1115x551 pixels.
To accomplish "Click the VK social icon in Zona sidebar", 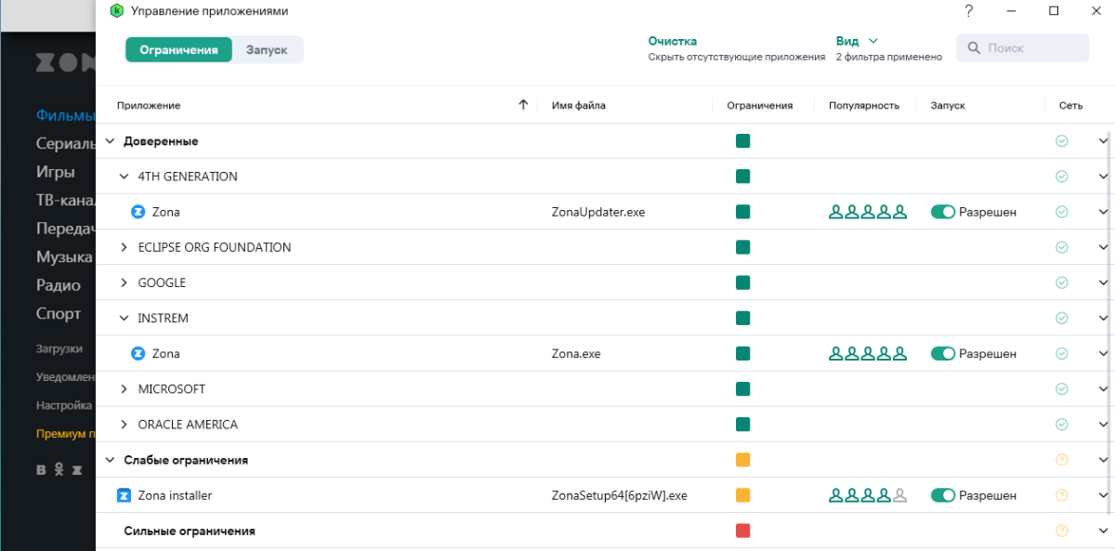I will click(41, 470).
